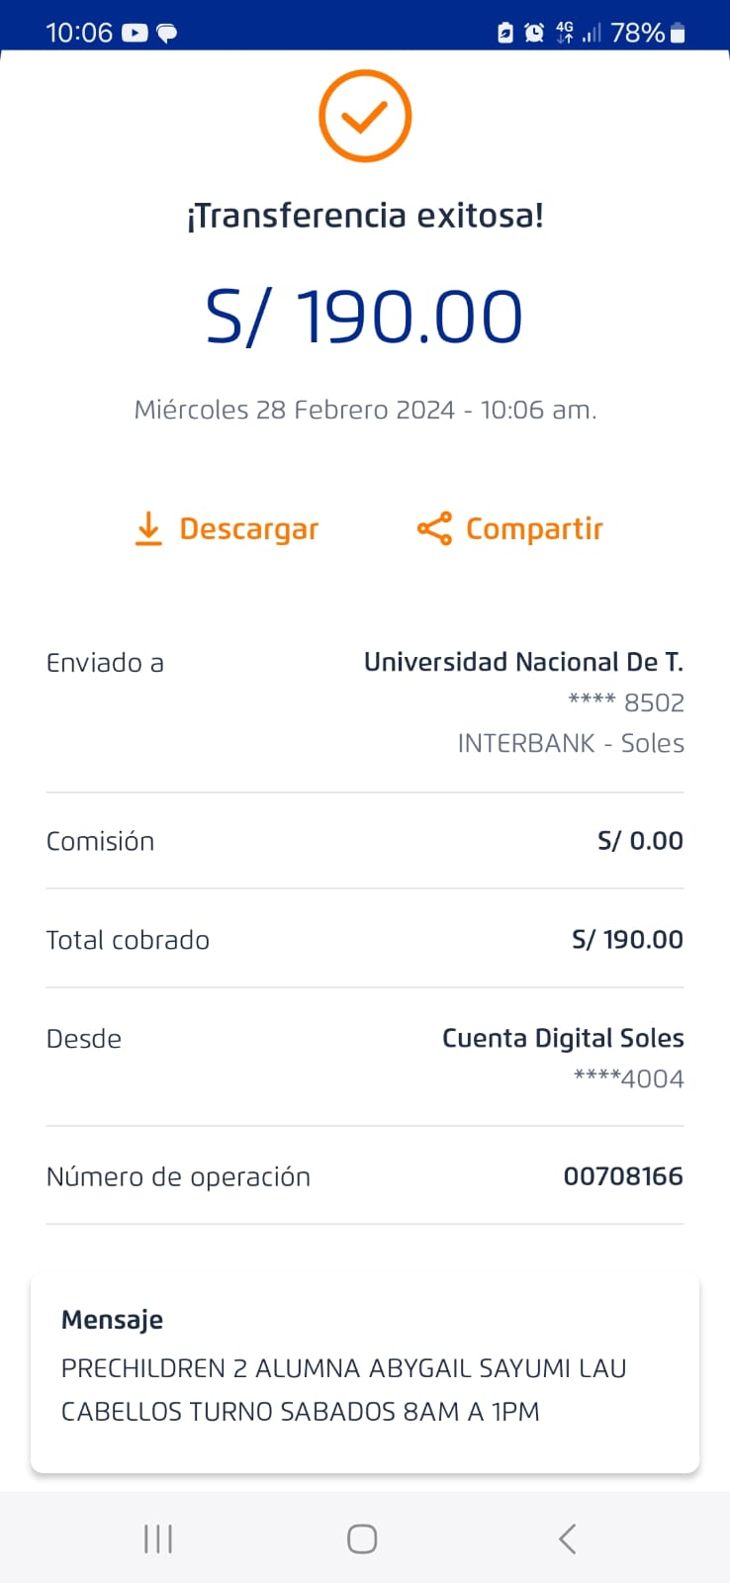Tap the download arrow icon

tap(148, 529)
